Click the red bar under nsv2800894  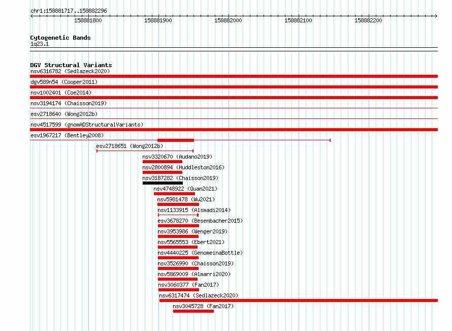point(163,172)
